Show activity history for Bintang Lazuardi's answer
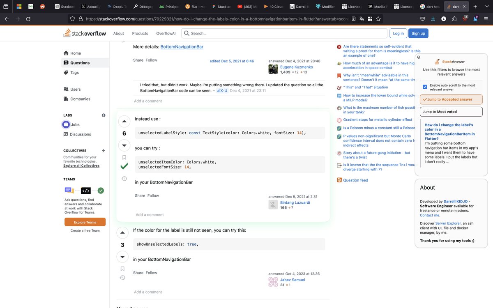 (124, 179)
